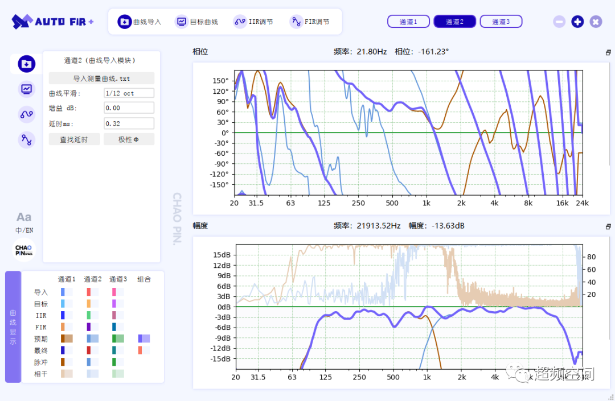The height and width of the screenshot is (401, 615).
Task: Show the 通道3 最终 curve
Action: (118, 350)
